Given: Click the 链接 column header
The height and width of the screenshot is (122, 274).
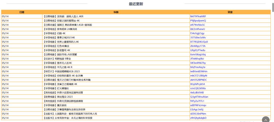Looking at the screenshot, I should [x=230, y=12].
